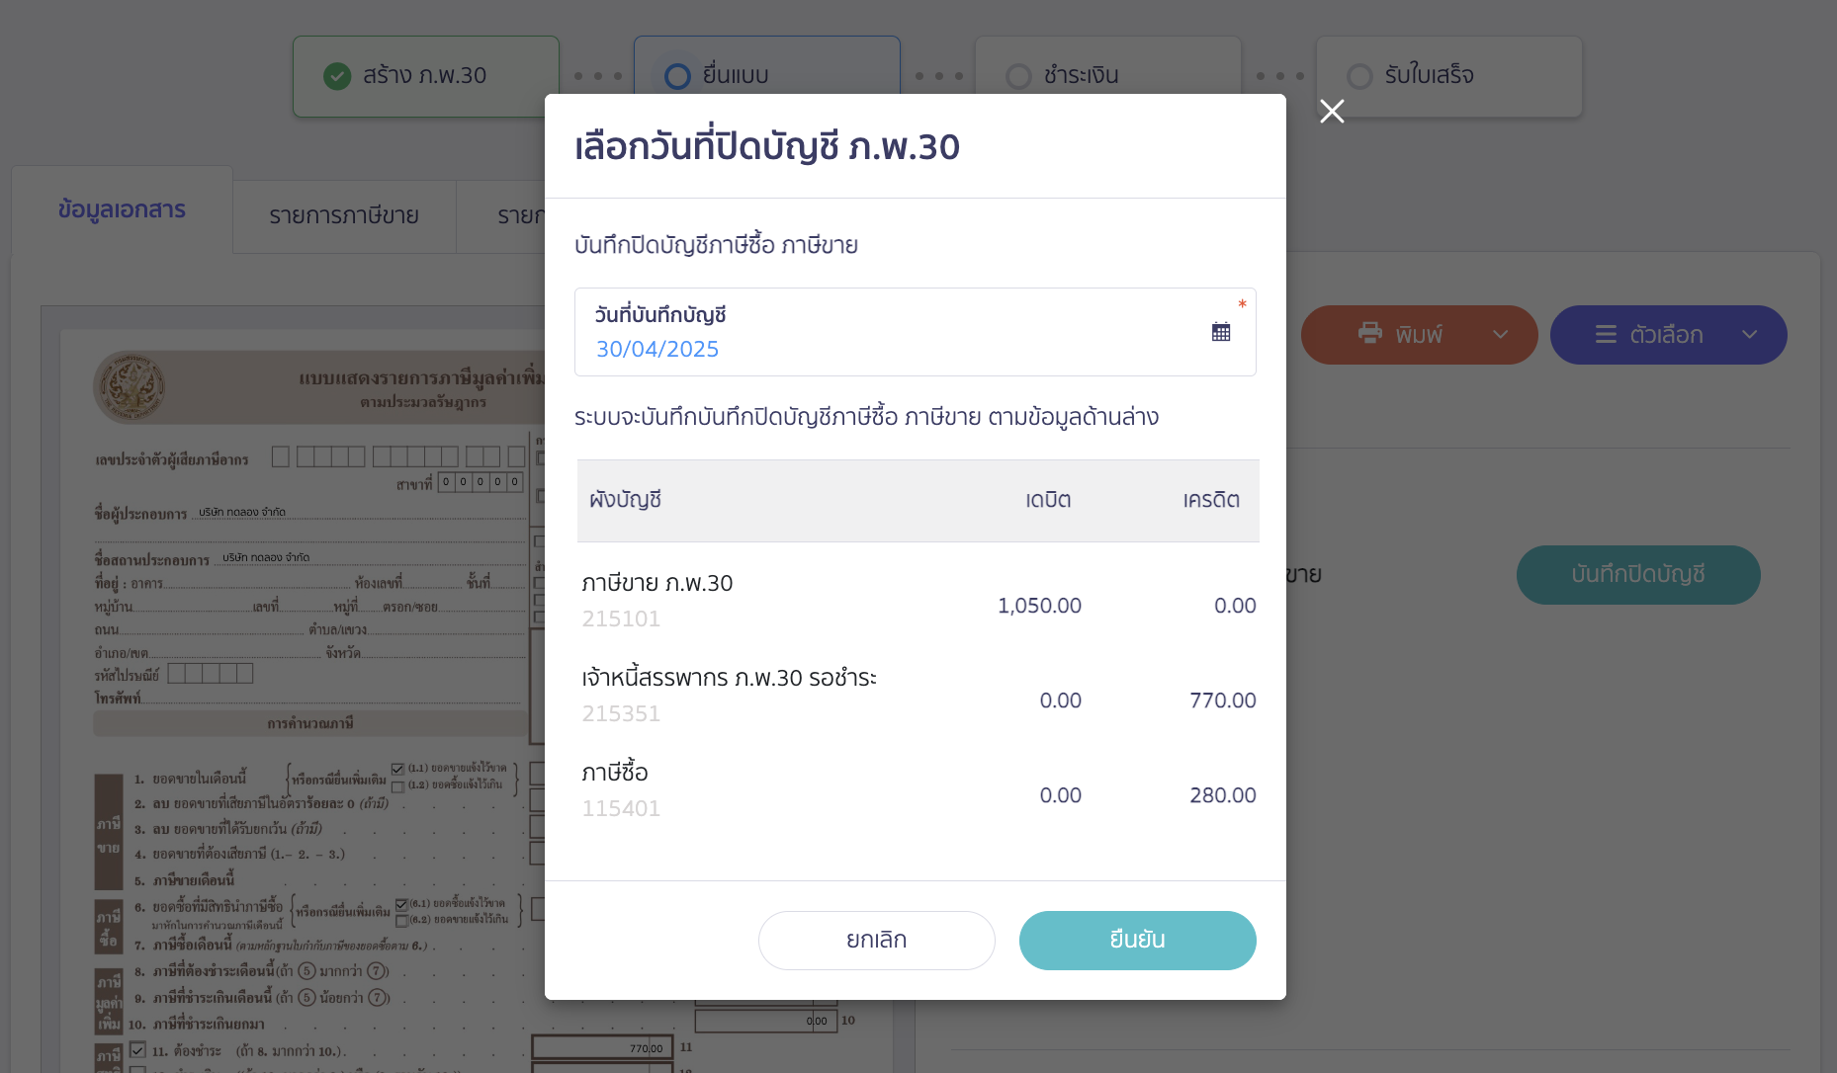
Task: Click the circle icon on ชำระเงิน step
Action: click(1018, 76)
